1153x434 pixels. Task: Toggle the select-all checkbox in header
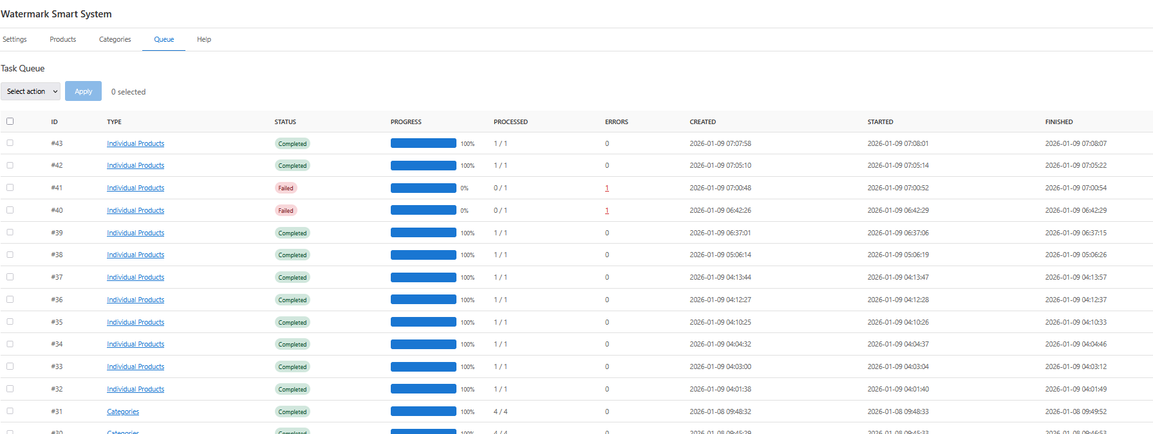tap(10, 121)
